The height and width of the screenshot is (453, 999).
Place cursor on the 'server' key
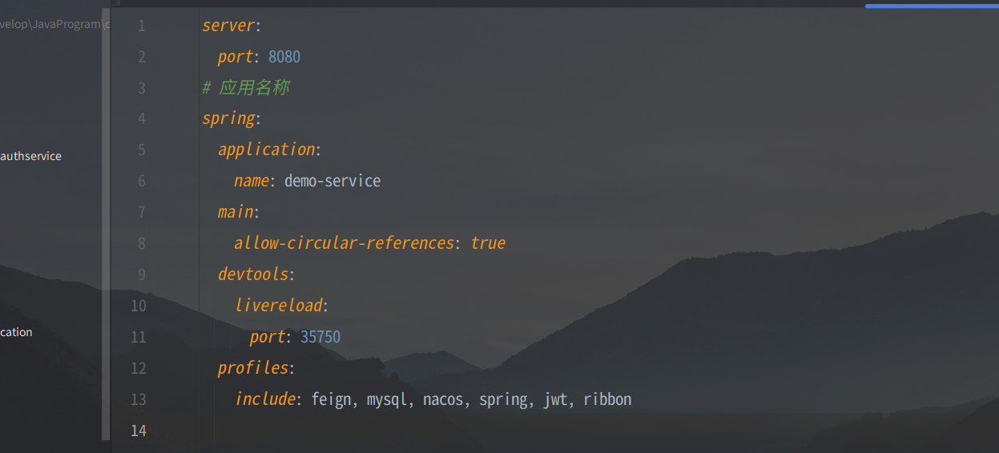228,26
